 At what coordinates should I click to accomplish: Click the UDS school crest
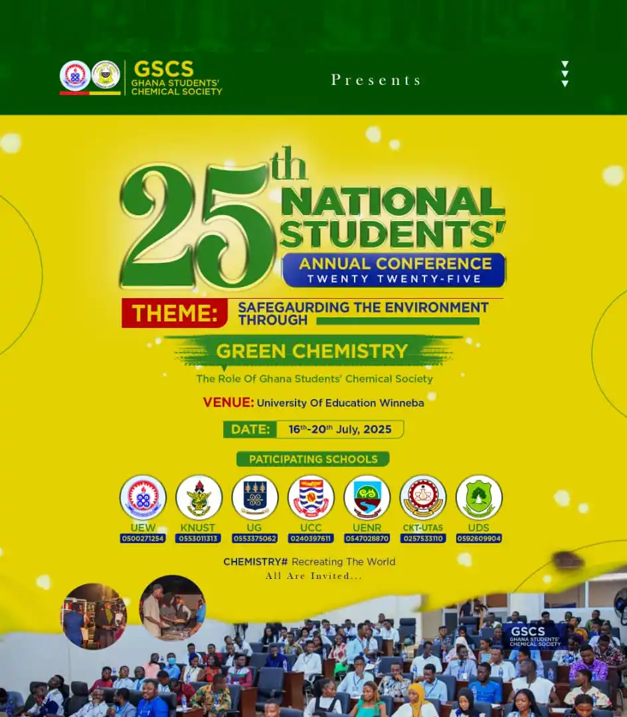coord(479,497)
